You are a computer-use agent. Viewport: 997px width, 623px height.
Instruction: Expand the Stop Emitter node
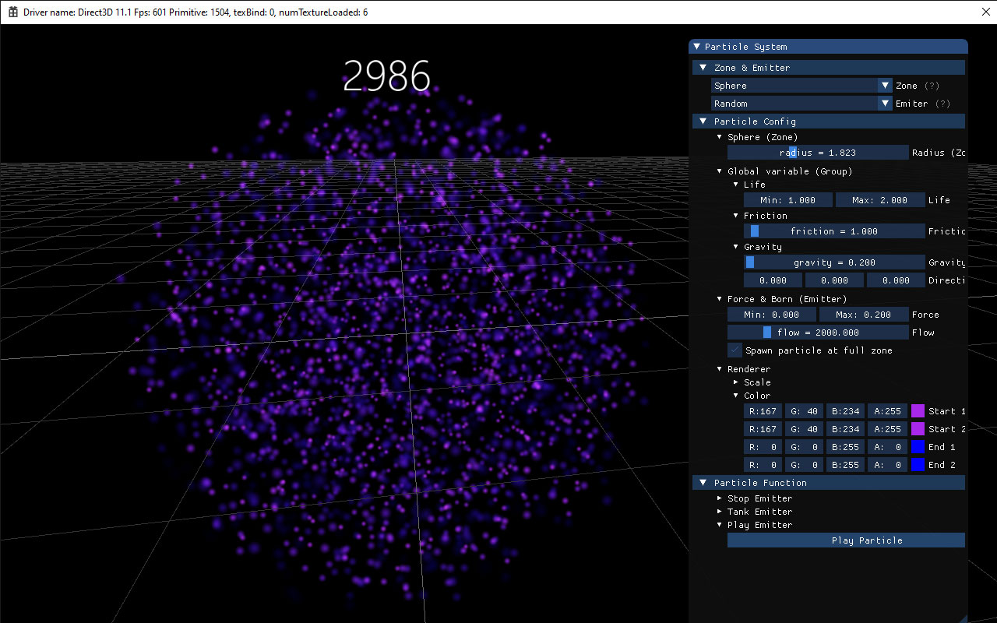pyautogui.click(x=720, y=498)
